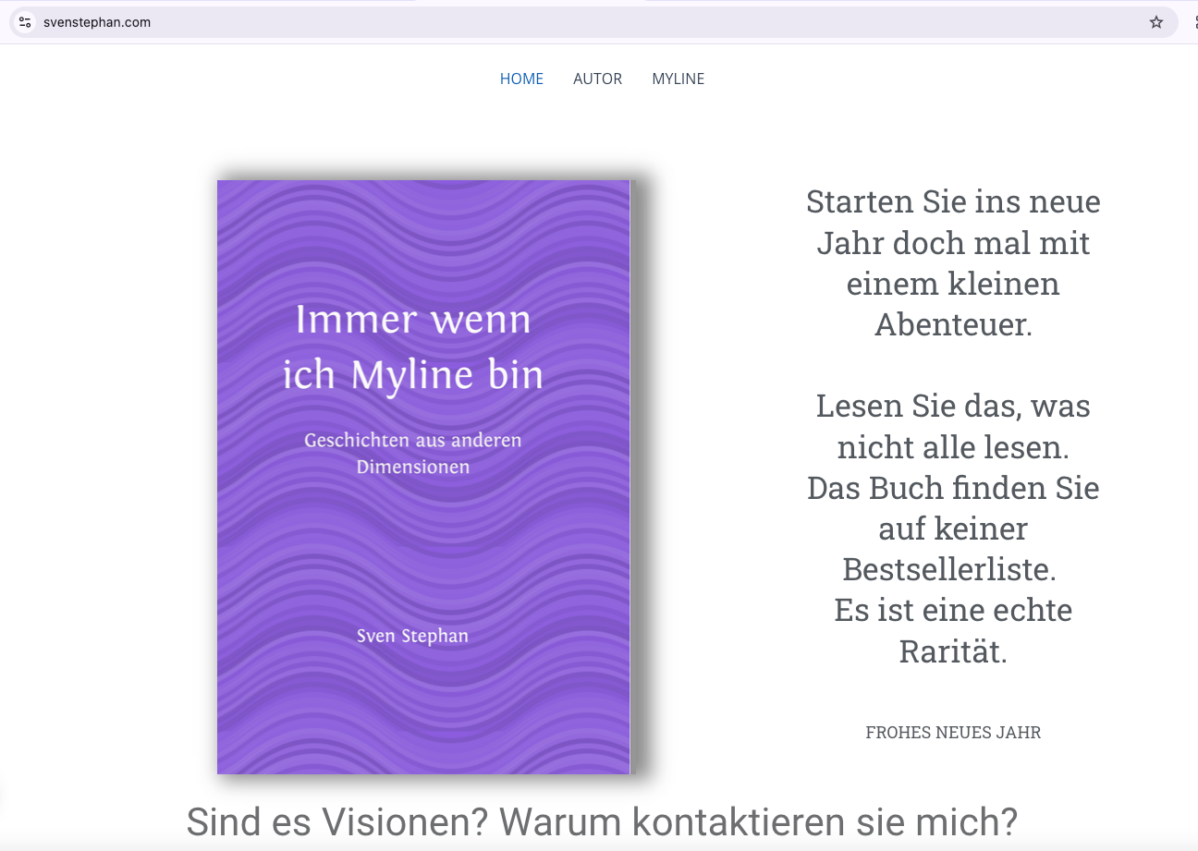Image resolution: width=1198 pixels, height=851 pixels.
Task: Click the 'Das Buch finden Sie auf keiner Bestsellerliste.' text
Action: click(953, 528)
